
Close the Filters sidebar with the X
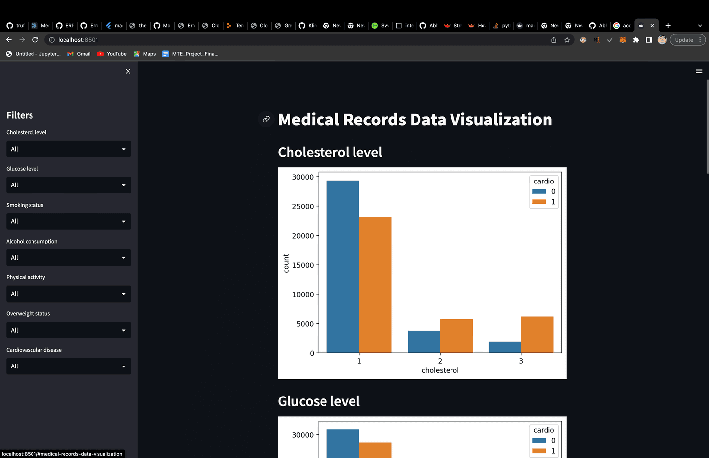(128, 71)
